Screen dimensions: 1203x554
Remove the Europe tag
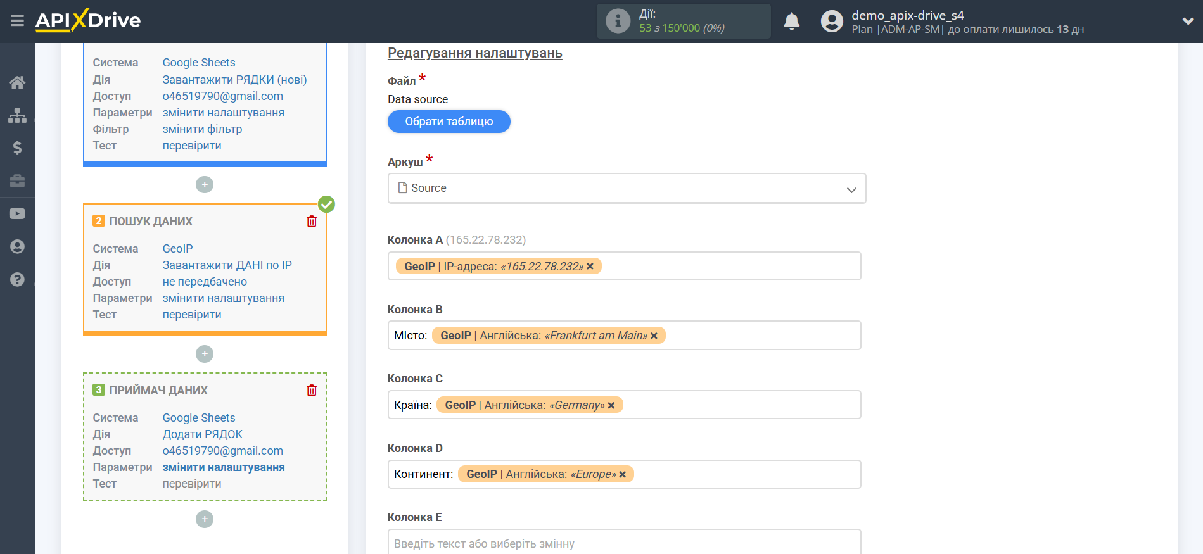[x=623, y=475]
